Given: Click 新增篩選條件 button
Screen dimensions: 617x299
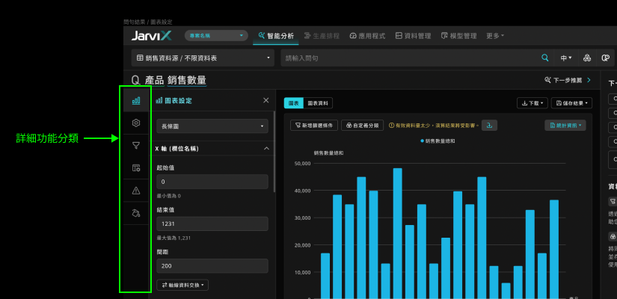Looking at the screenshot, I should [x=314, y=126].
